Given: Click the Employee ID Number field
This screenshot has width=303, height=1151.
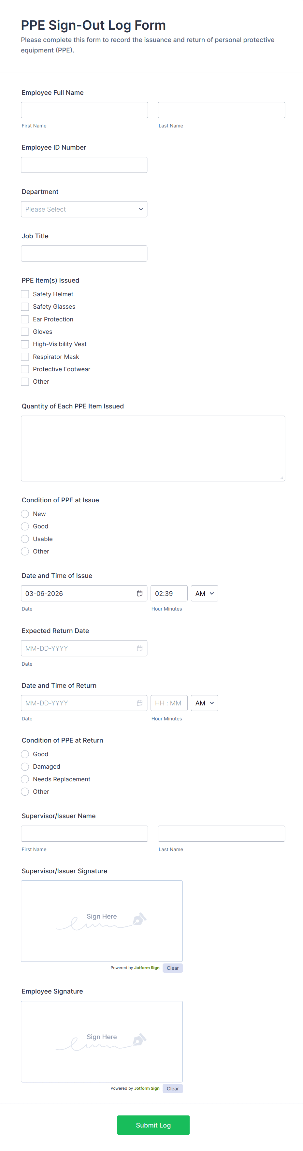Looking at the screenshot, I should tap(84, 165).
